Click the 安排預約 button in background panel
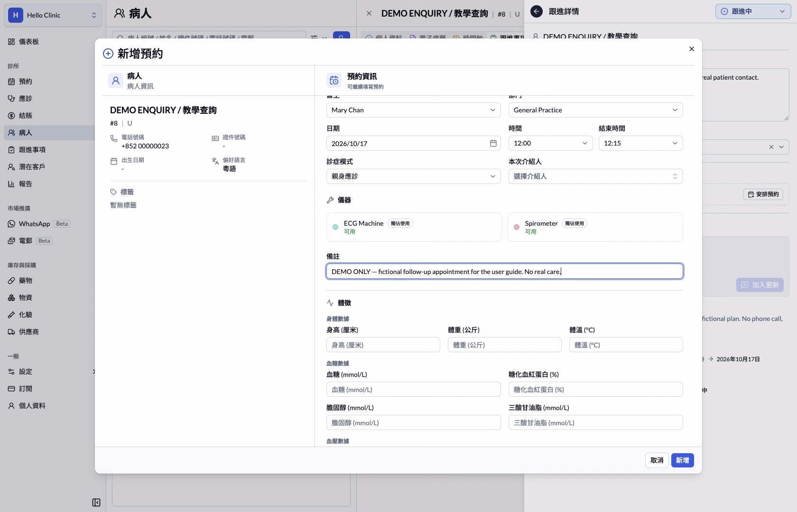Image resolution: width=797 pixels, height=512 pixels. pyautogui.click(x=763, y=194)
